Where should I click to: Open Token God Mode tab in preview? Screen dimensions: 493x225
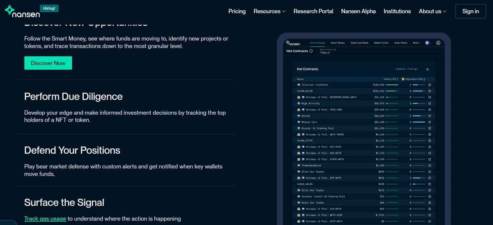359,43
